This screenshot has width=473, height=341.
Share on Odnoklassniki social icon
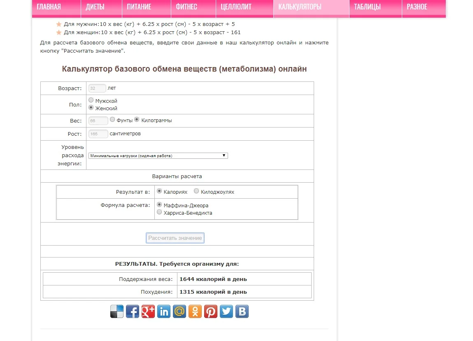[x=195, y=311]
